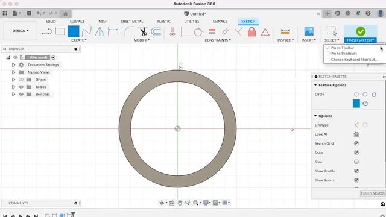Apply the Fix/Unfix lock constraint
Viewport: 386px width, 217px height.
(252, 31)
